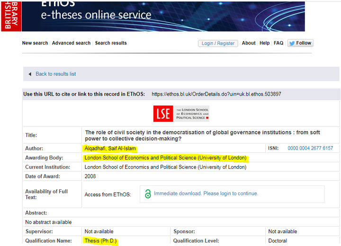The width and height of the screenshot is (341, 246).
Task: Click the Thesis (Ph.D.) qualification name
Action: point(100,241)
